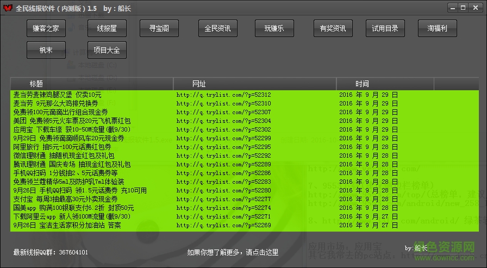The height and width of the screenshot is (268, 487).
Task: Click URL ending ?p=52292
Action: click(x=223, y=155)
